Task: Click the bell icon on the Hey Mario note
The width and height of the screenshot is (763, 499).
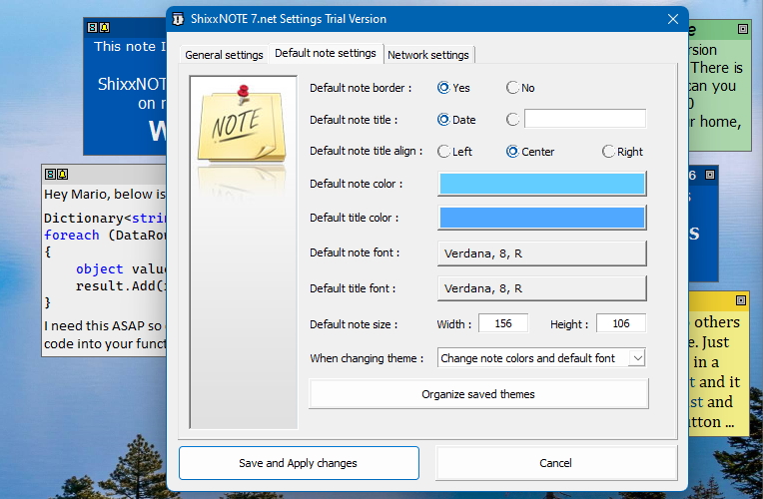Action: [x=62, y=174]
